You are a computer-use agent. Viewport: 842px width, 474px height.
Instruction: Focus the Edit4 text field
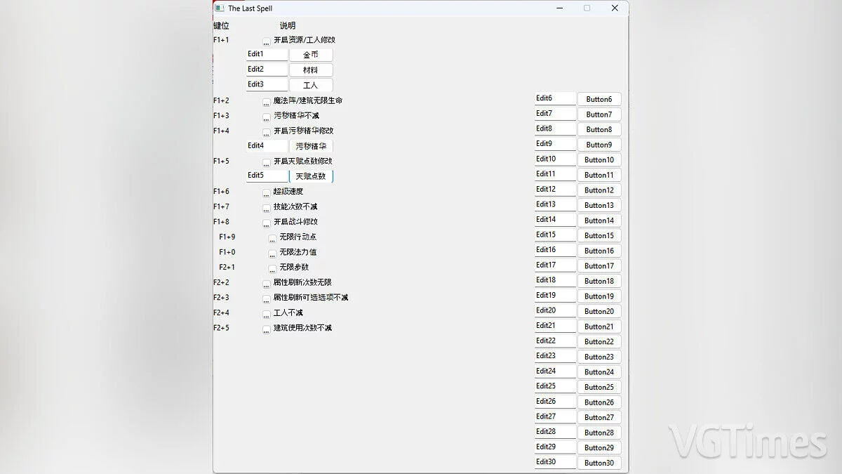coord(267,145)
